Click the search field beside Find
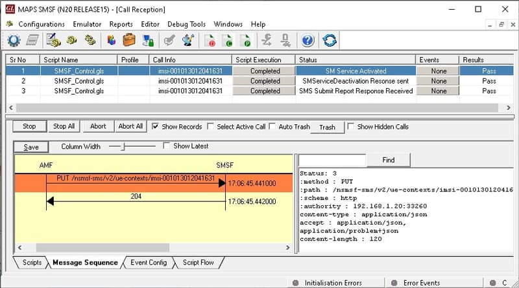 coord(332,161)
